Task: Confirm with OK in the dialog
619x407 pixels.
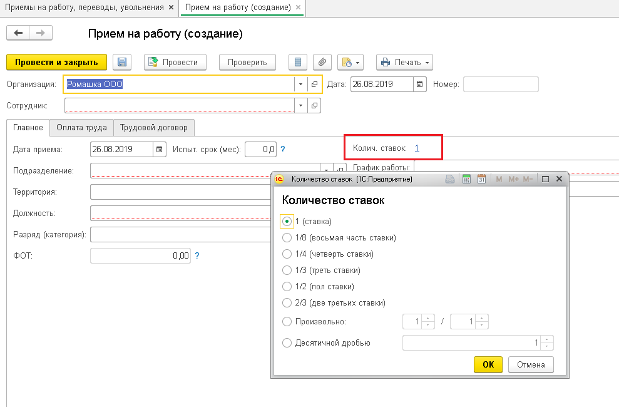Action: tap(488, 364)
